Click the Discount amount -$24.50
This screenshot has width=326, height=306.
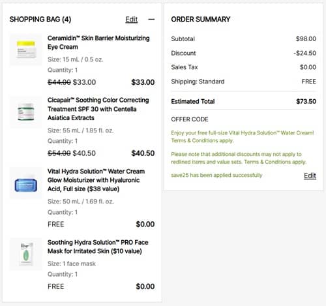pyautogui.click(x=304, y=53)
